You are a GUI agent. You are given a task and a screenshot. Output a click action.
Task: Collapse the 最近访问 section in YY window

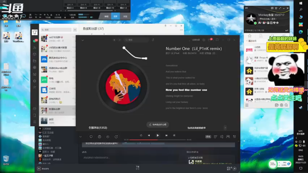[247, 41]
